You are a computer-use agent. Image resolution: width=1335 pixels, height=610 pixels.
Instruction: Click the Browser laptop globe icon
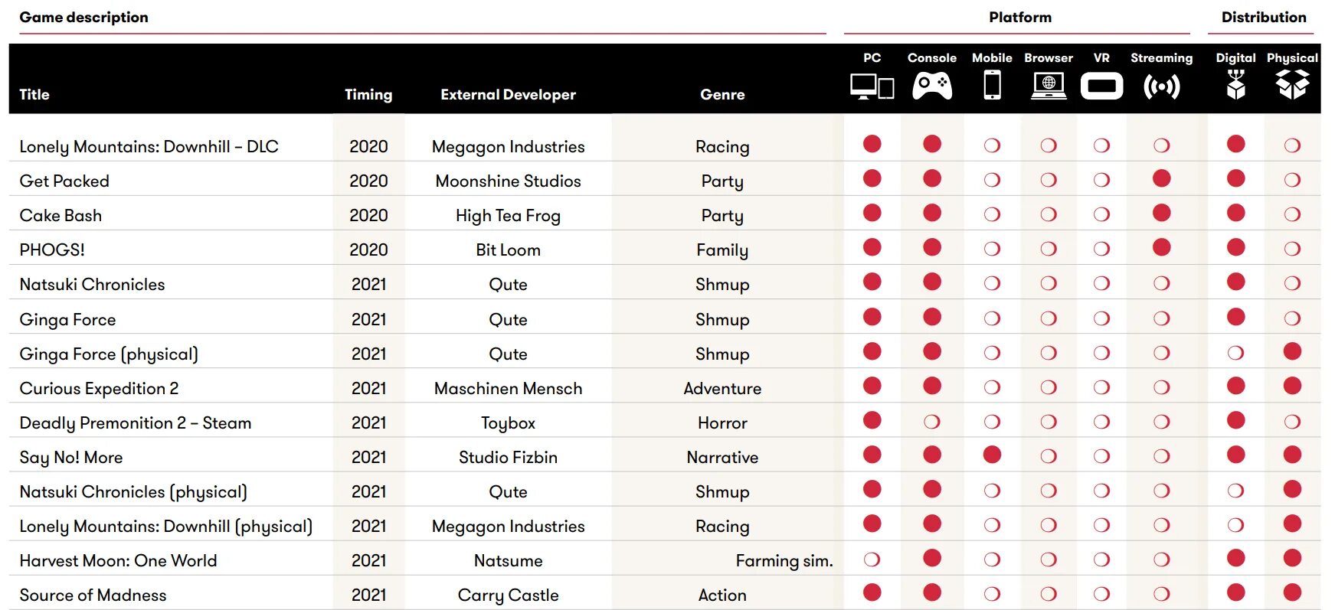(1049, 86)
